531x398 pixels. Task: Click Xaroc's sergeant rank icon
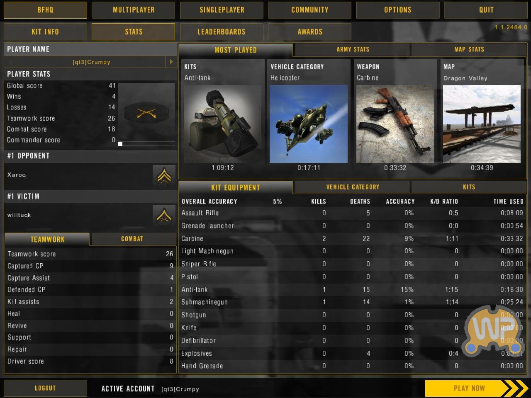(164, 175)
